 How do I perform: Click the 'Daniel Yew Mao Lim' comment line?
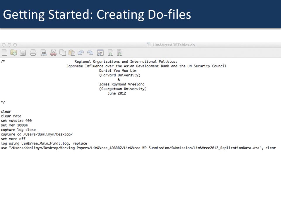point(118,71)
